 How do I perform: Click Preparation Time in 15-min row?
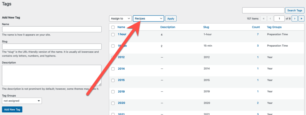(277, 46)
